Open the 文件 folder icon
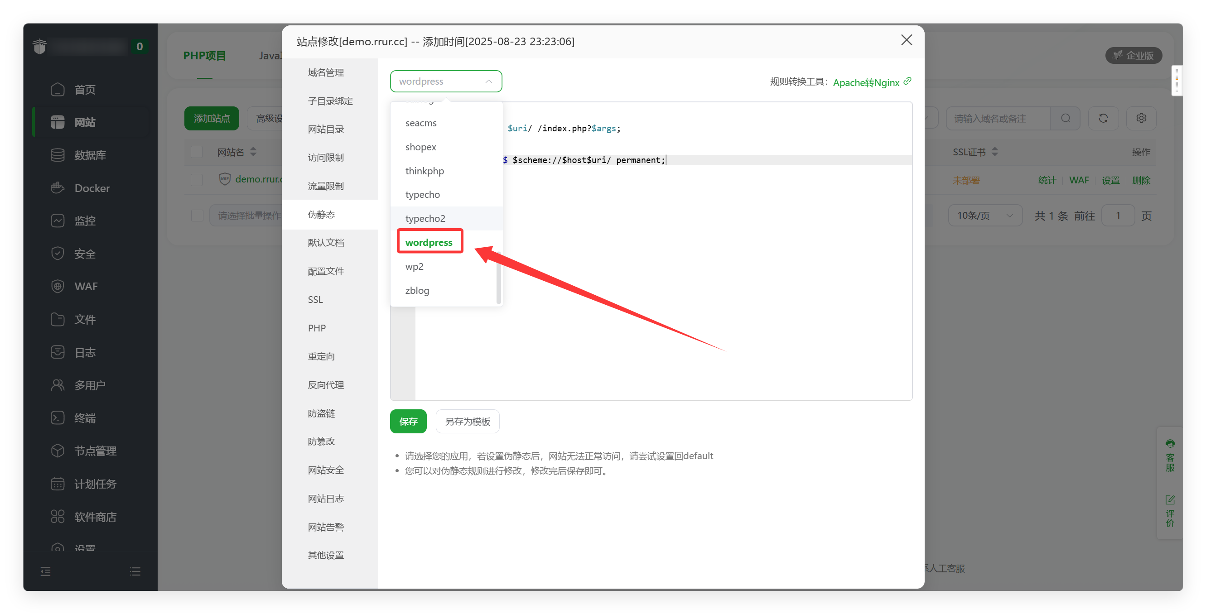This screenshot has height=614, width=1206. [57, 319]
